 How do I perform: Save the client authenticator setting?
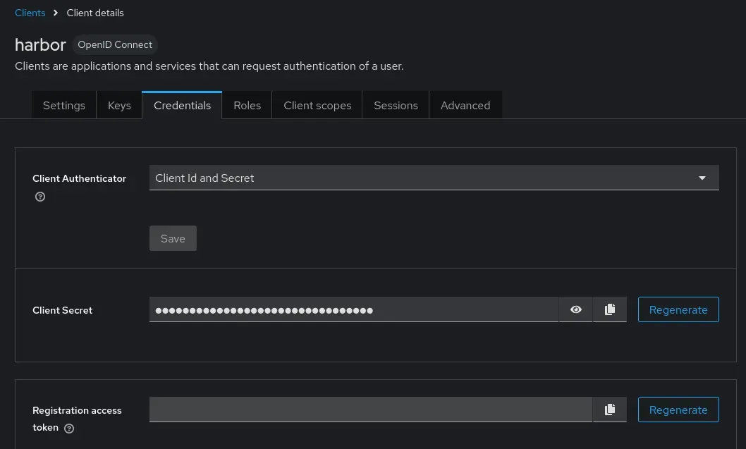173,238
